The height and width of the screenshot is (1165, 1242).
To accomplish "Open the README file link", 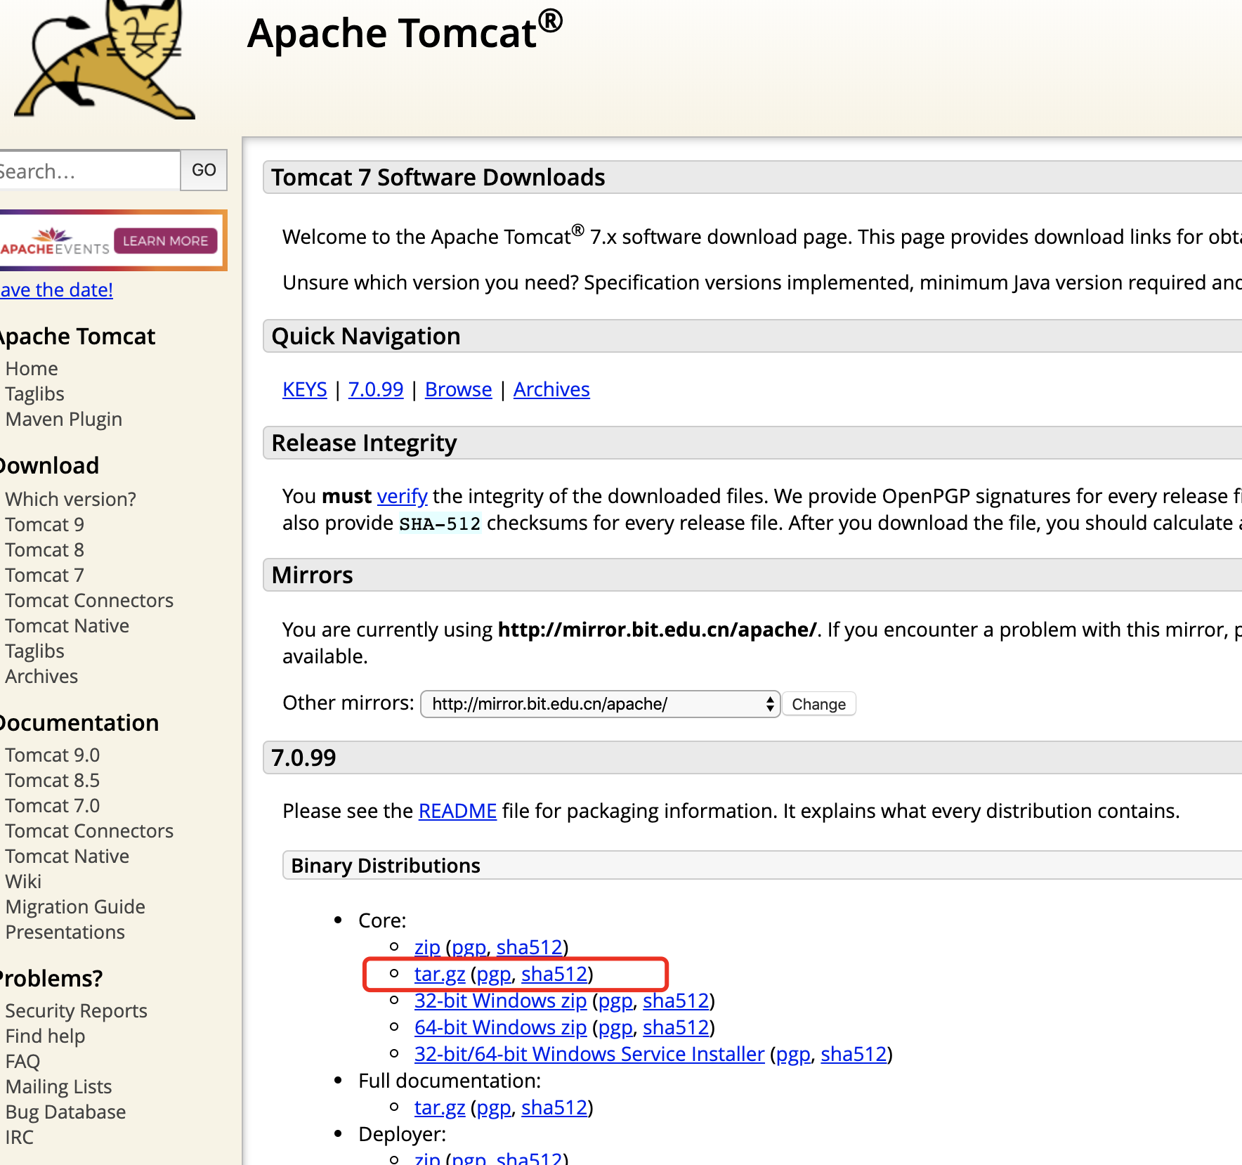I will pos(457,812).
